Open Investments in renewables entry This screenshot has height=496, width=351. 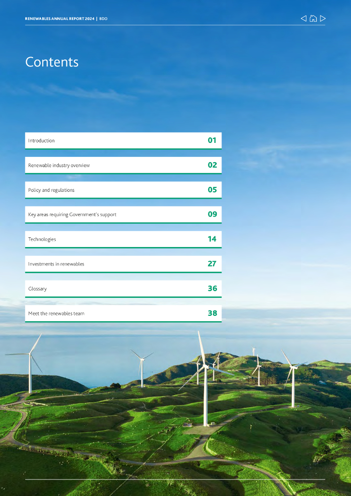[x=56, y=264]
